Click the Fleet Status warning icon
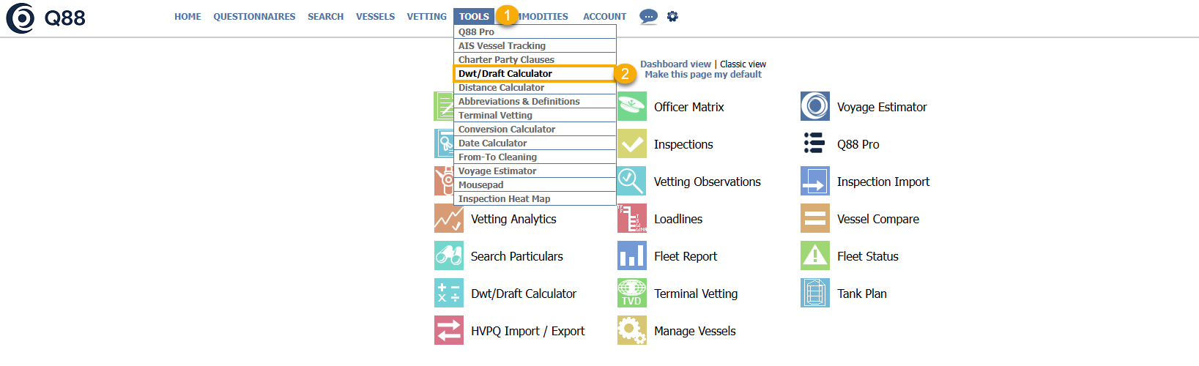The width and height of the screenshot is (1199, 366). [814, 256]
